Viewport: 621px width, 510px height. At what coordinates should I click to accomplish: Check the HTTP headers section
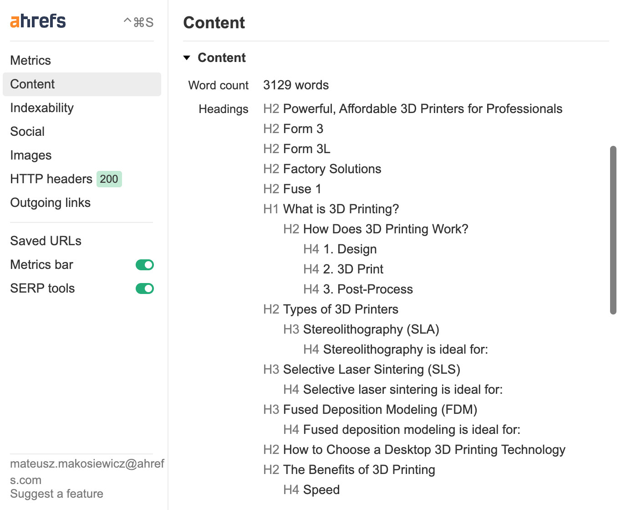click(x=51, y=179)
